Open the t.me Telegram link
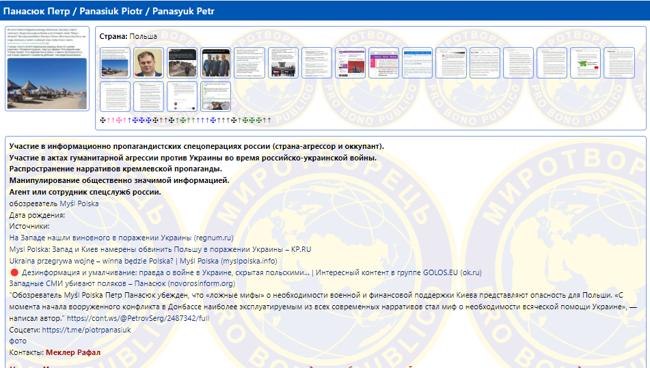 (x=87, y=330)
